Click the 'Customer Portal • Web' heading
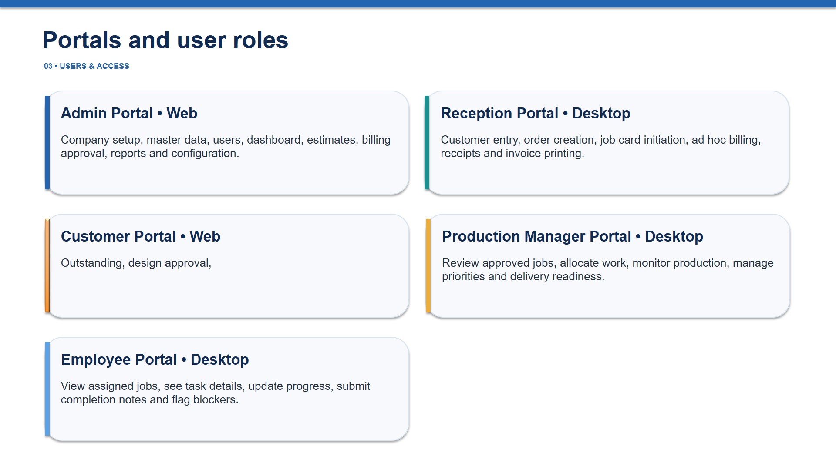The height and width of the screenshot is (470, 836). 141,236
